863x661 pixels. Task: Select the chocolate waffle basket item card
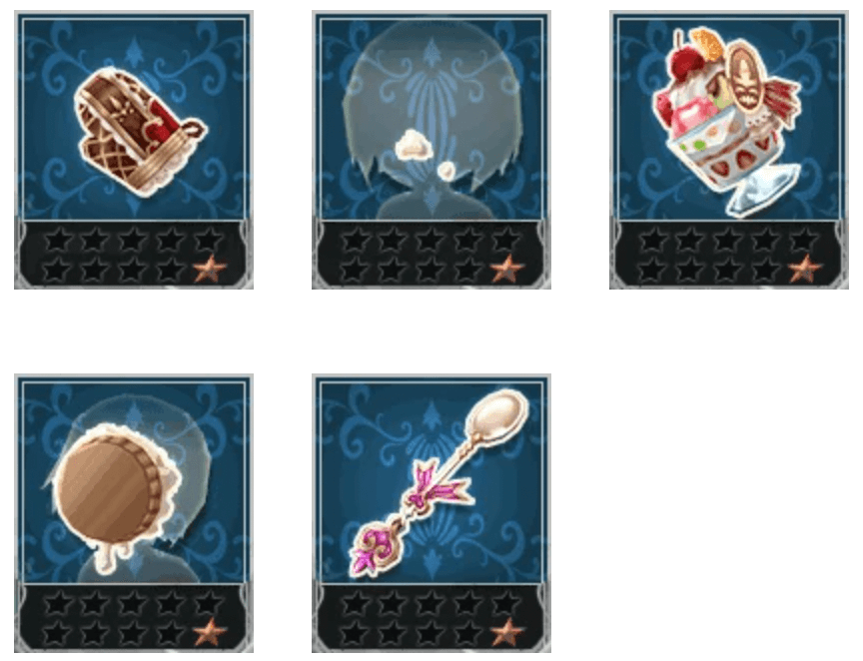(134, 150)
